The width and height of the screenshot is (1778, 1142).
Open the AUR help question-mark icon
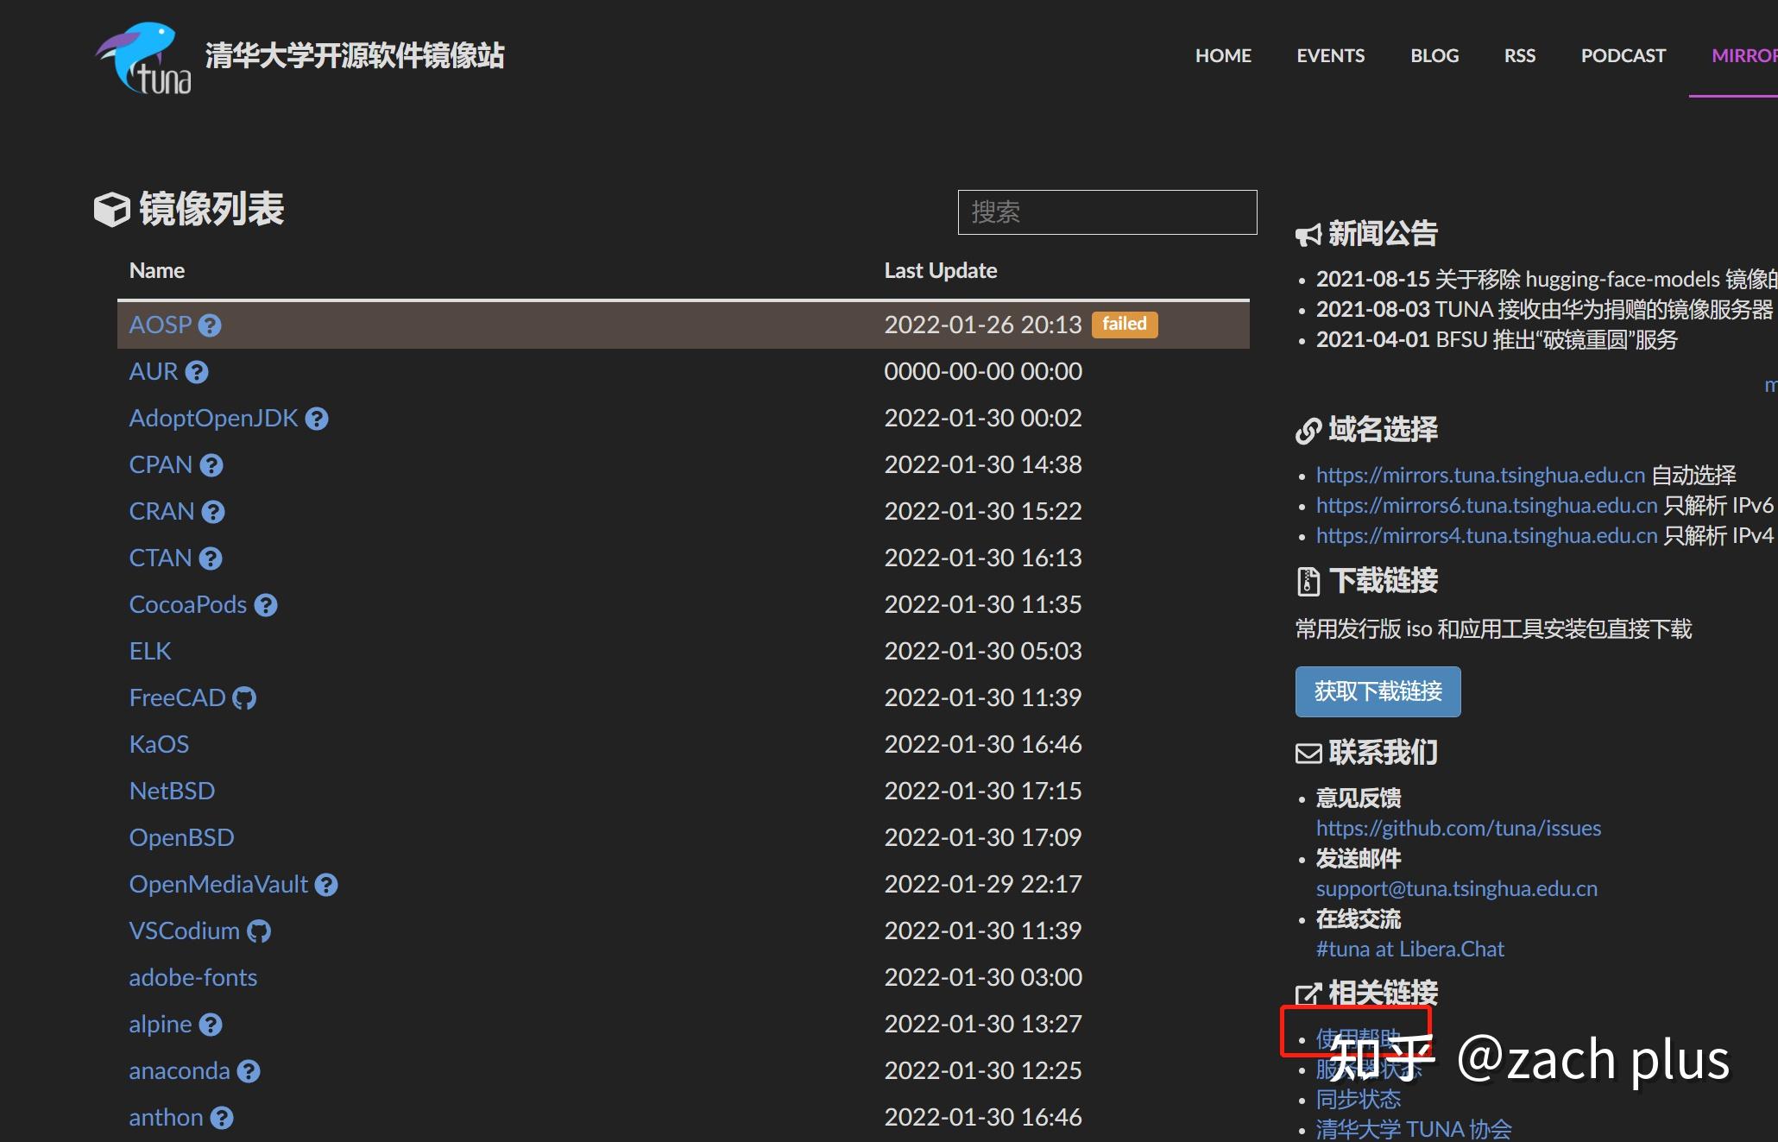coord(197,372)
